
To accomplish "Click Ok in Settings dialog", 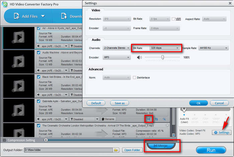I will pyautogui.click(x=199, y=103).
